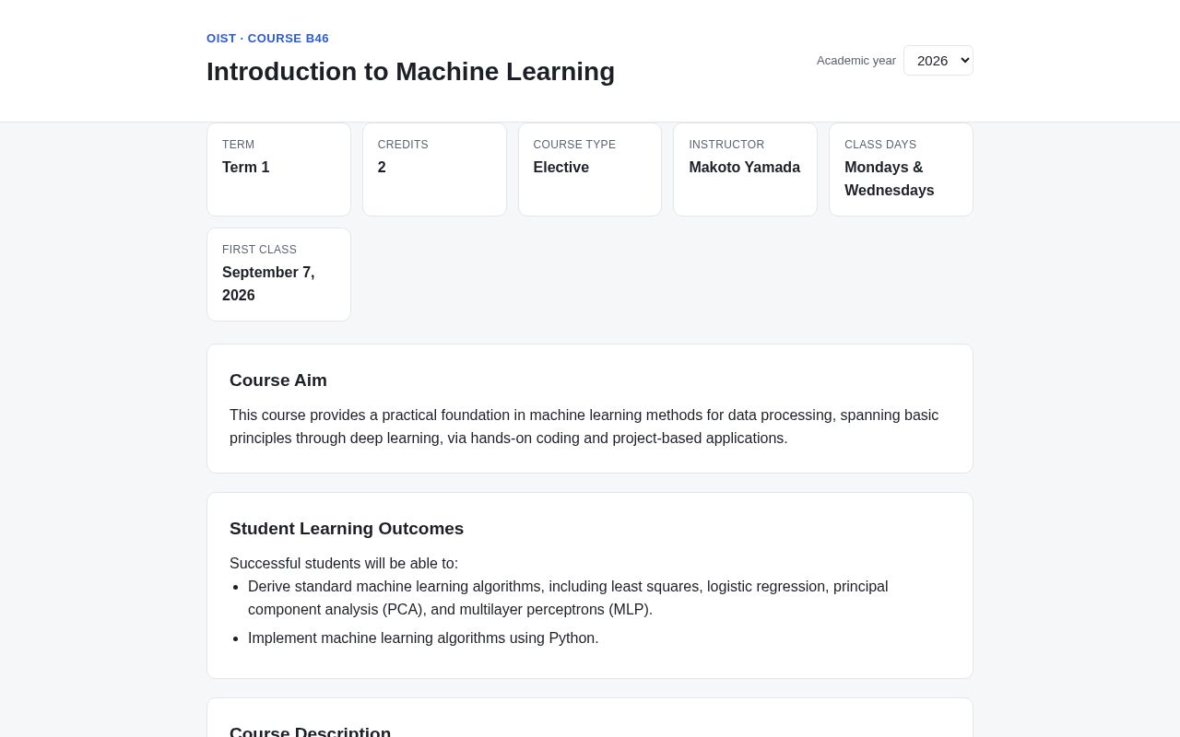Select the Term 1 value
Image resolution: width=1180 pixels, height=737 pixels.
[246, 168]
